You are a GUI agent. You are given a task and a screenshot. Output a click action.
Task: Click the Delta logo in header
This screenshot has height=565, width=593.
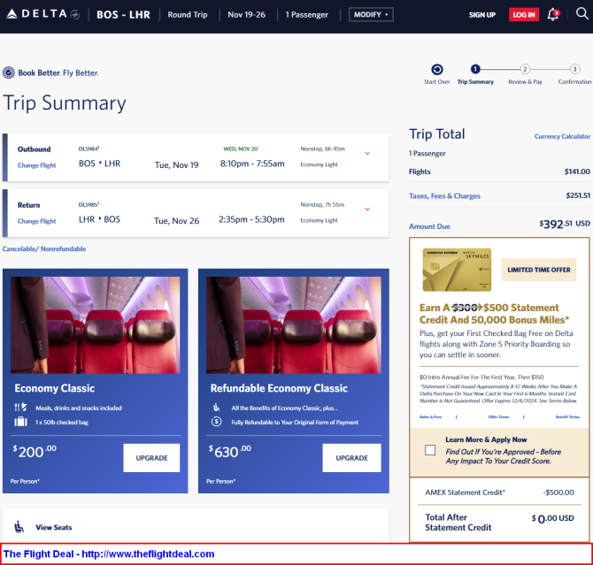pos(43,14)
